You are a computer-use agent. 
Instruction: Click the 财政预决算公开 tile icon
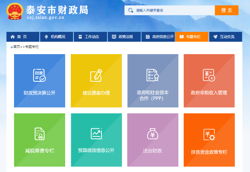[39, 75]
